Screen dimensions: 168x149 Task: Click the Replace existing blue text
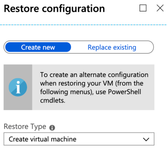(112, 47)
